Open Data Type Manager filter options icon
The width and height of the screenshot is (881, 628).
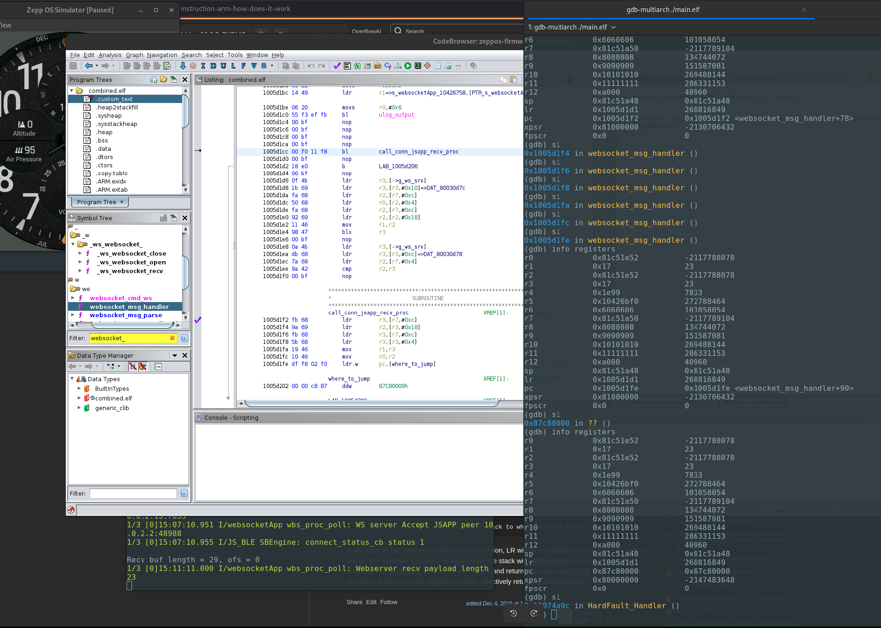click(184, 493)
